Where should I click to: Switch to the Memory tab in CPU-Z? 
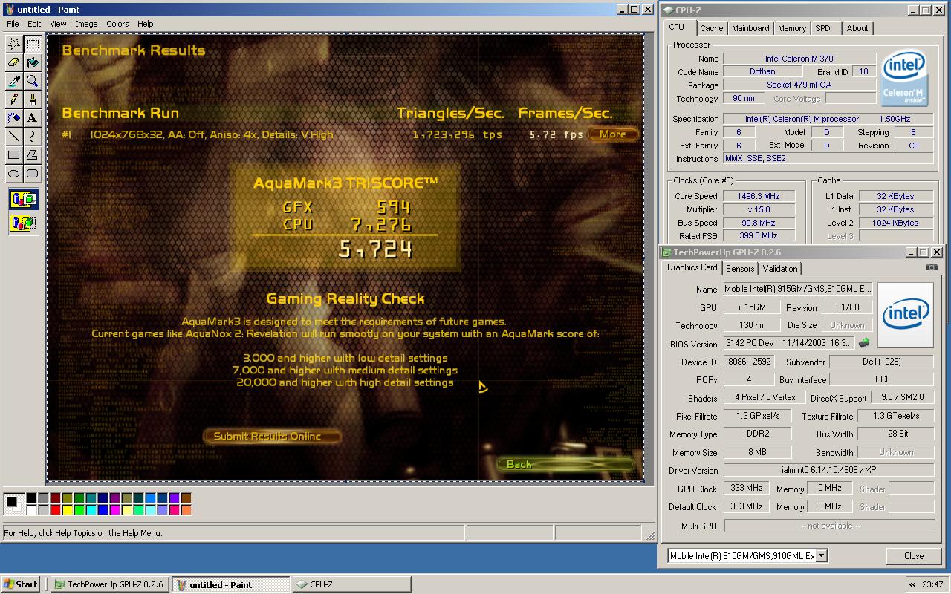point(791,28)
